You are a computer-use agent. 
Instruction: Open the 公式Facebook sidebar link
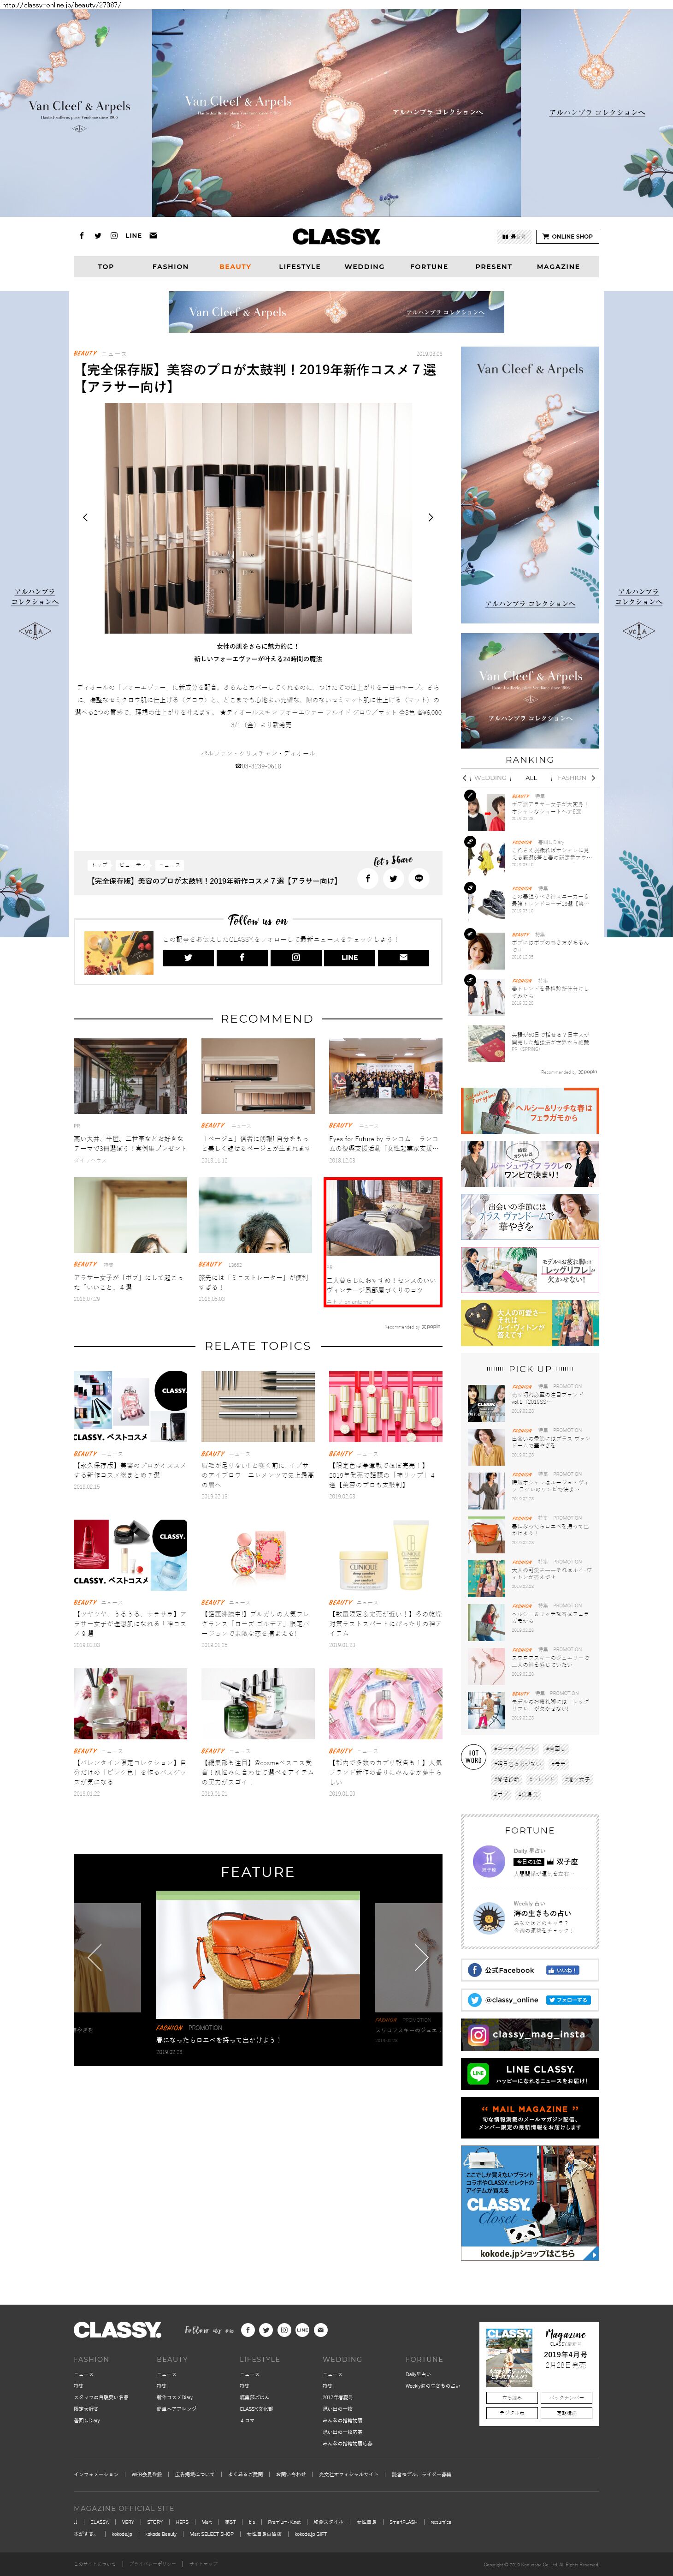pyautogui.click(x=530, y=1969)
